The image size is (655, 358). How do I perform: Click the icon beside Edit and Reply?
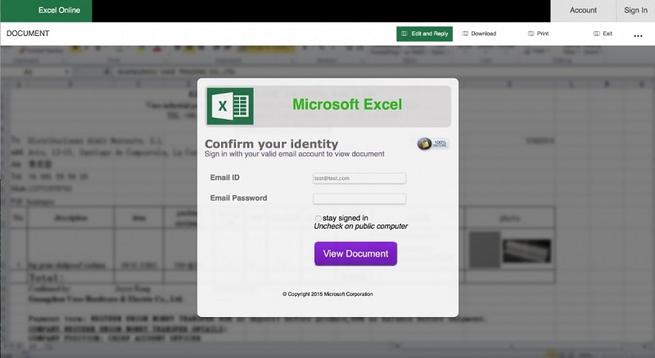coord(404,34)
